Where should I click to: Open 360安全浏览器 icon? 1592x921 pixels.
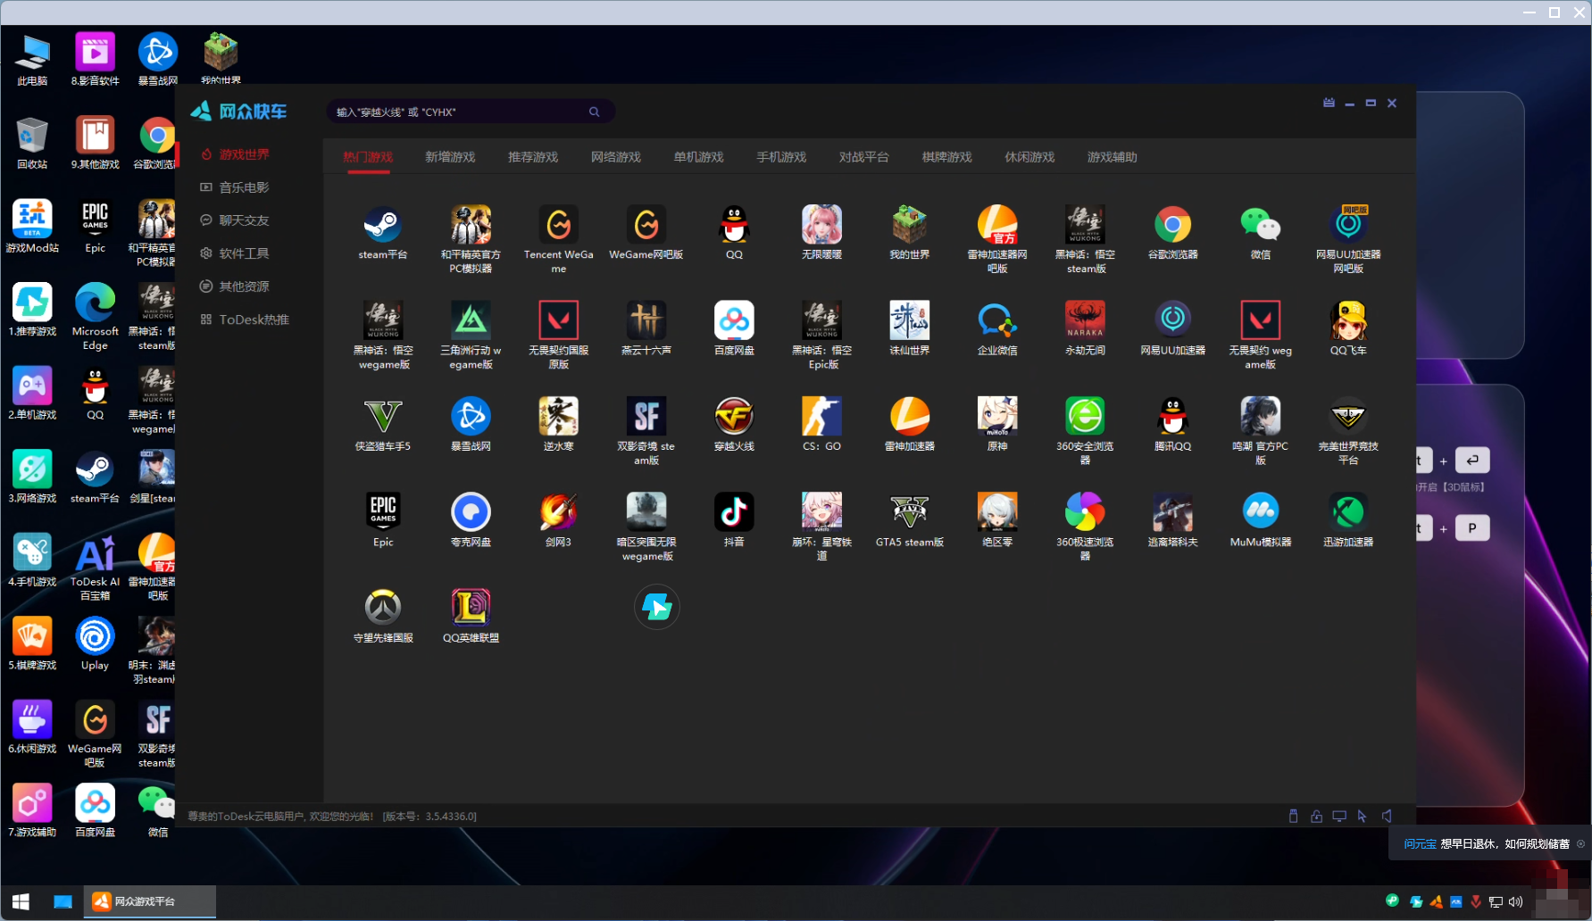coord(1085,417)
